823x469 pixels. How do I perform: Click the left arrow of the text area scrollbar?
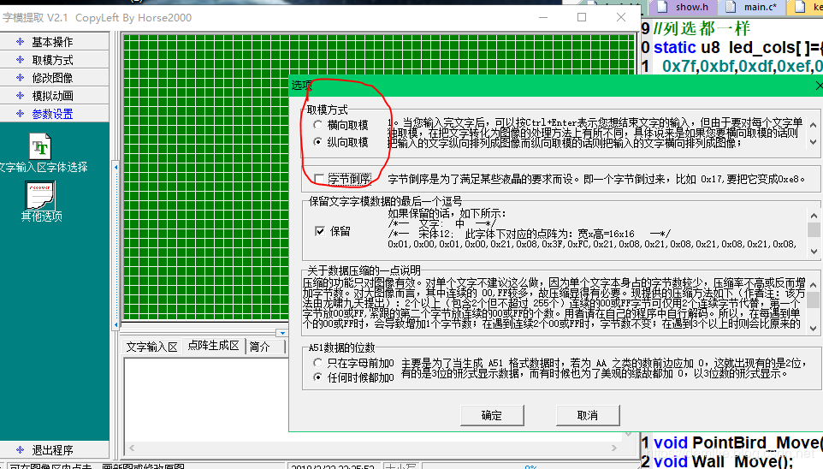[132, 448]
